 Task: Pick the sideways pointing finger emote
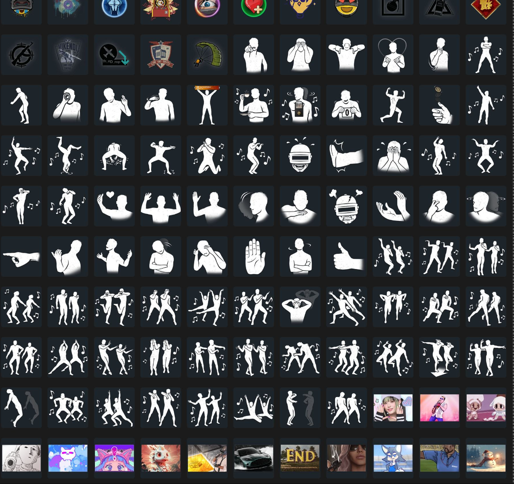coord(21,257)
